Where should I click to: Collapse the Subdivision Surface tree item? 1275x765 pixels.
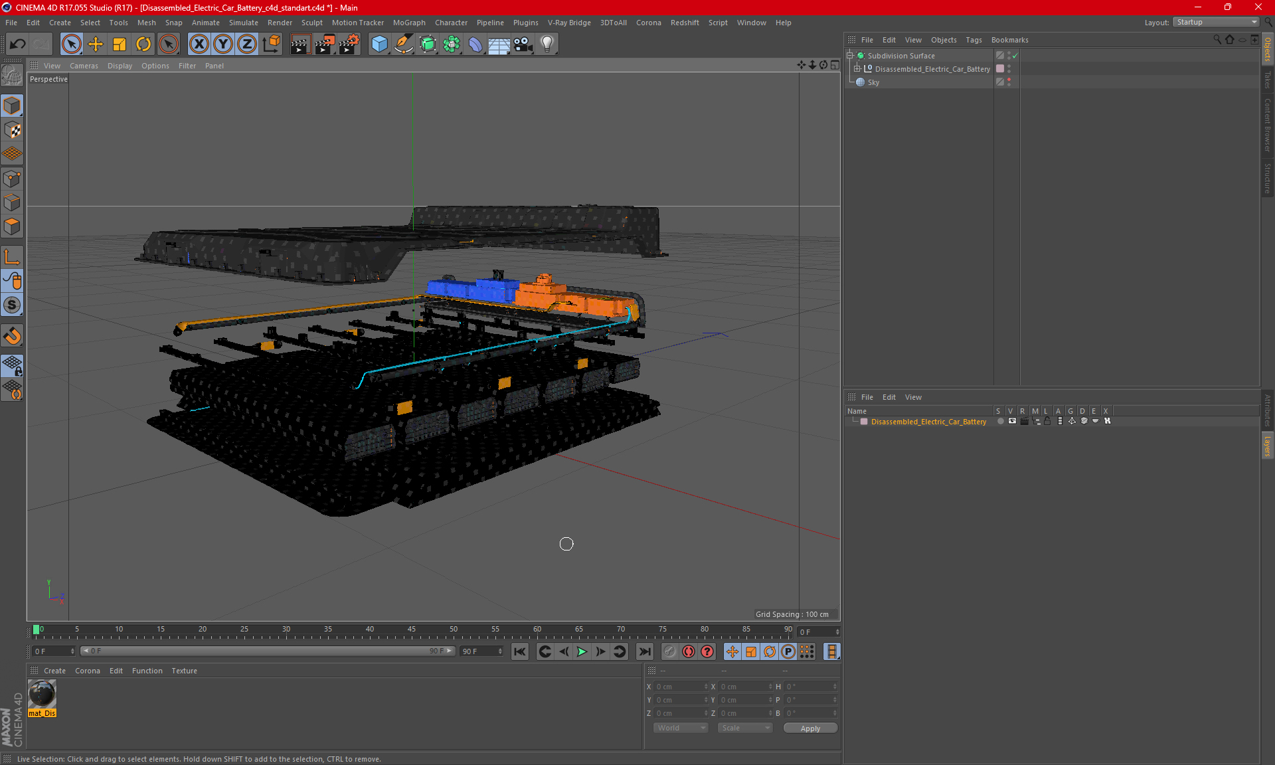point(850,56)
